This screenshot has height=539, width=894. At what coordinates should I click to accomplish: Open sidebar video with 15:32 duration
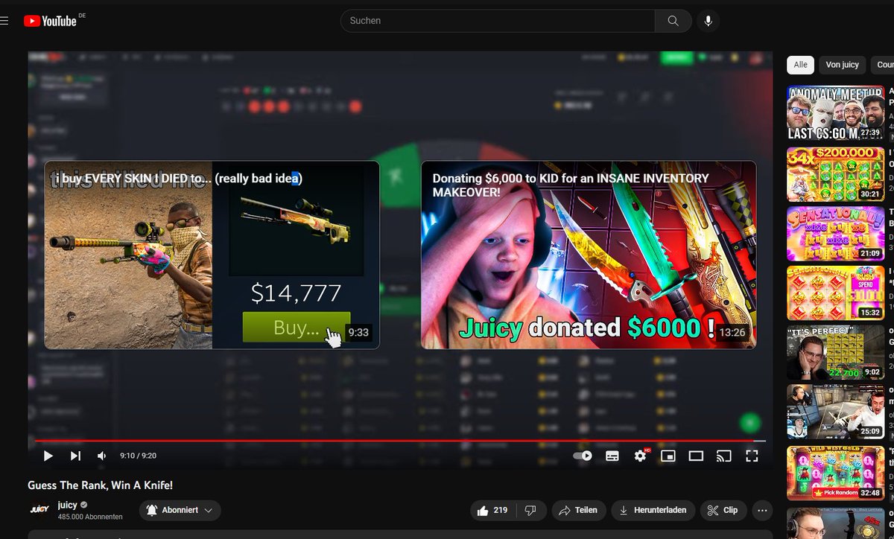tap(836, 293)
